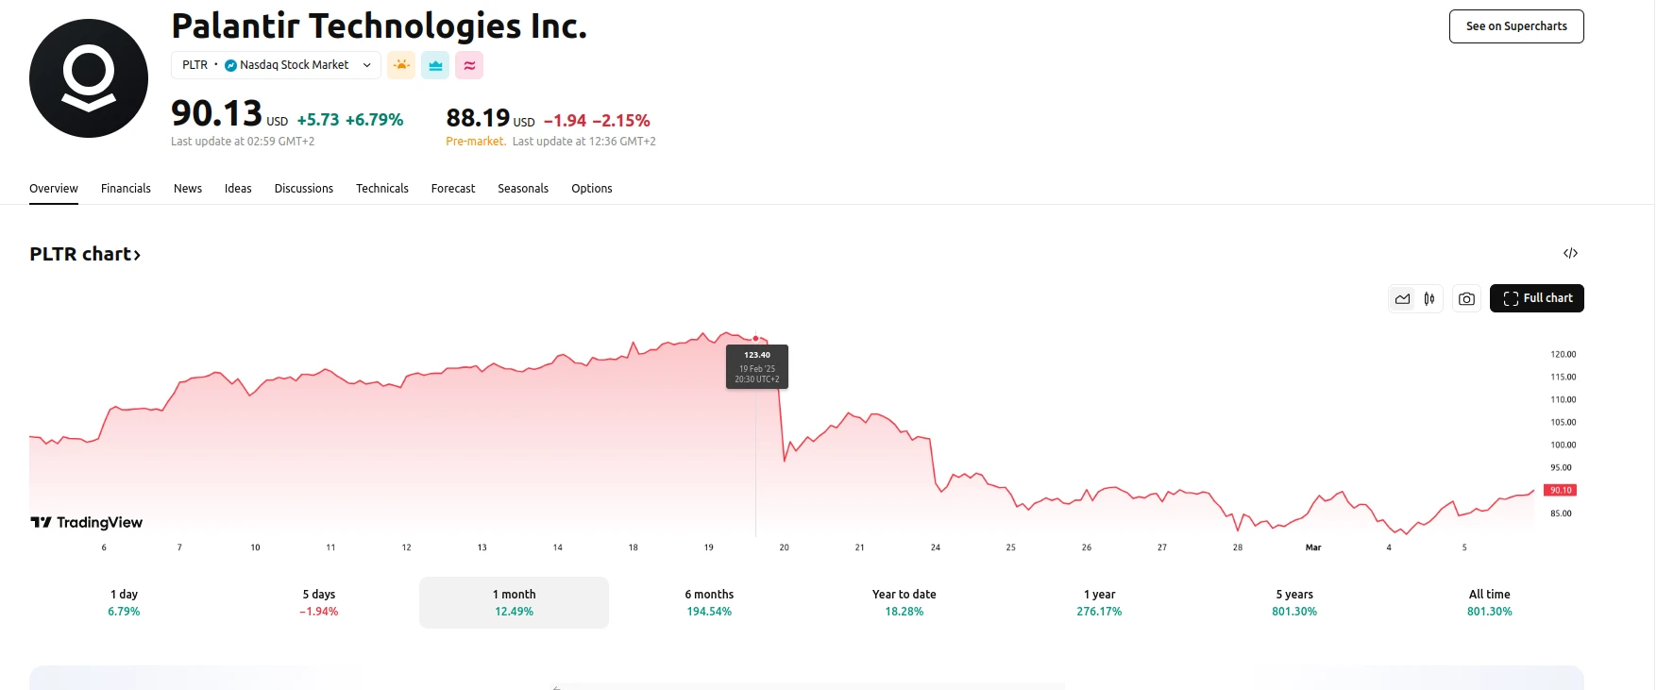Click the sun market-status icon
Screen dimensions: 1657x690
point(400,64)
